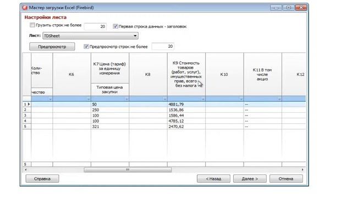Image resolution: width=352 pixels, height=198 pixels.
Task: Click the red application icon in title bar
Action: coord(25,8)
